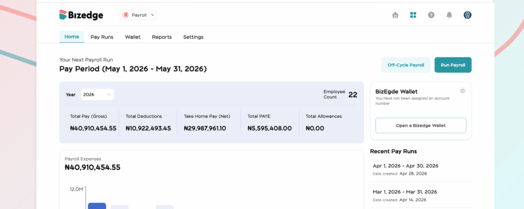Screen dimensions: 524x209
Task: Click the Employee Count number 22
Action: pos(353,94)
